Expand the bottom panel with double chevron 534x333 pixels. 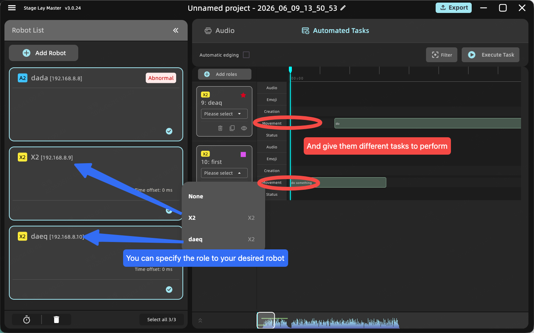click(200, 320)
